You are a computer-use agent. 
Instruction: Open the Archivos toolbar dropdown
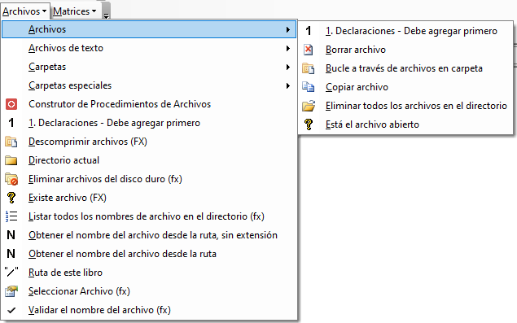pos(25,11)
